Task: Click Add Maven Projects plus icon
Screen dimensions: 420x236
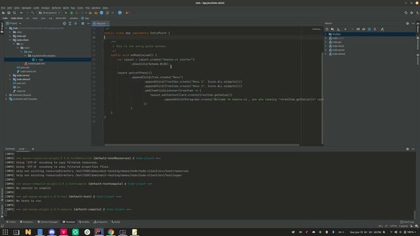Action: [x=345, y=29]
